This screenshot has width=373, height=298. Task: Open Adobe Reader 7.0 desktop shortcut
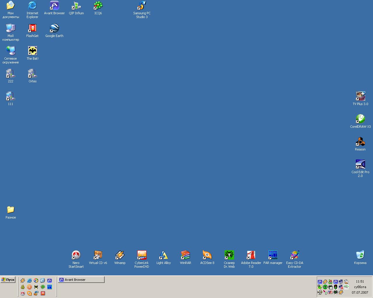[x=251, y=259]
